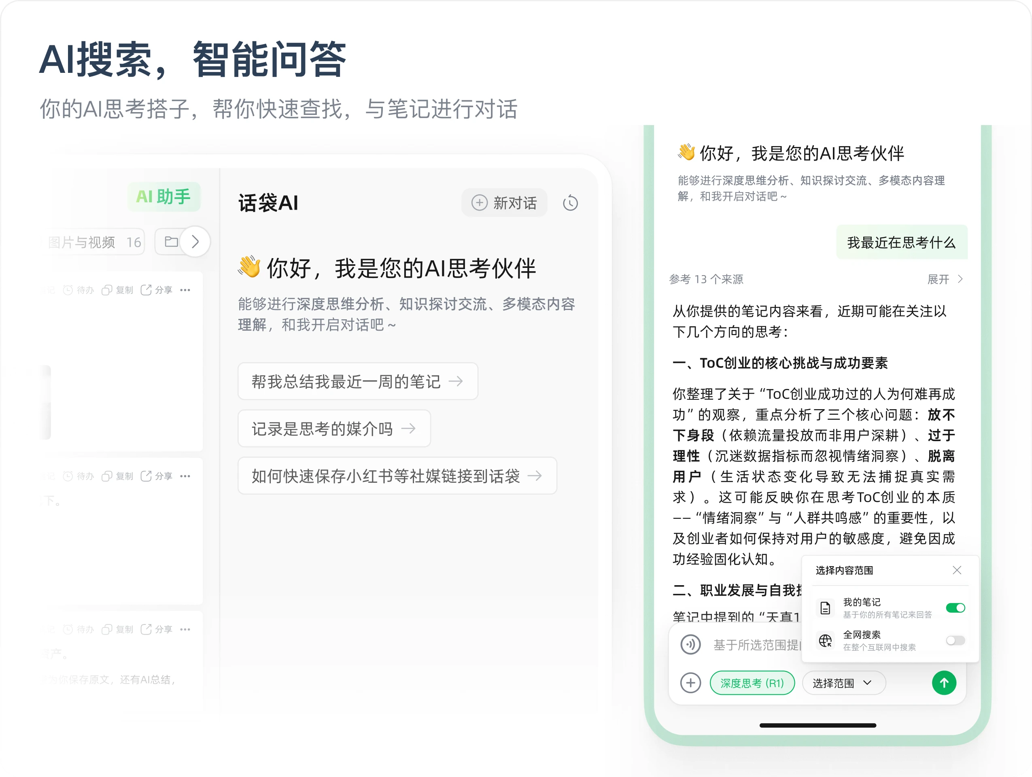Disable the 我的笔记 toggle
The image size is (1032, 777).
[955, 608]
